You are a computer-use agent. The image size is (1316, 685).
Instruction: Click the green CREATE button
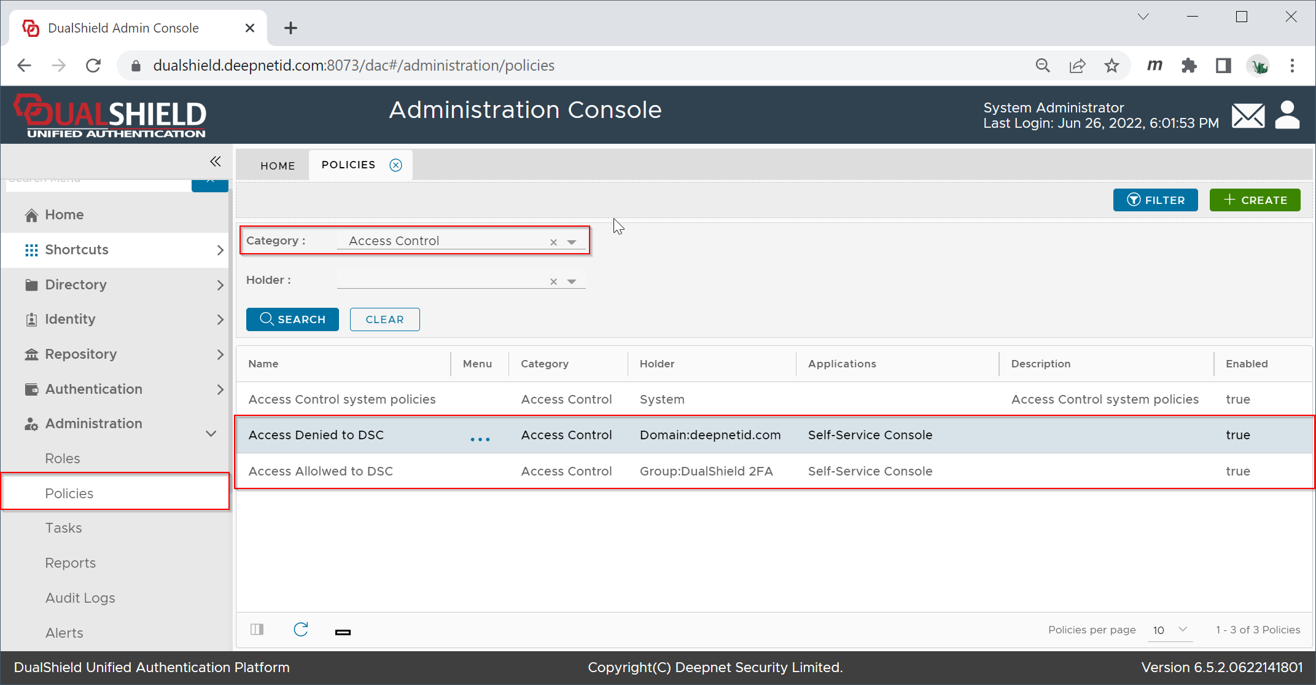[1255, 200]
